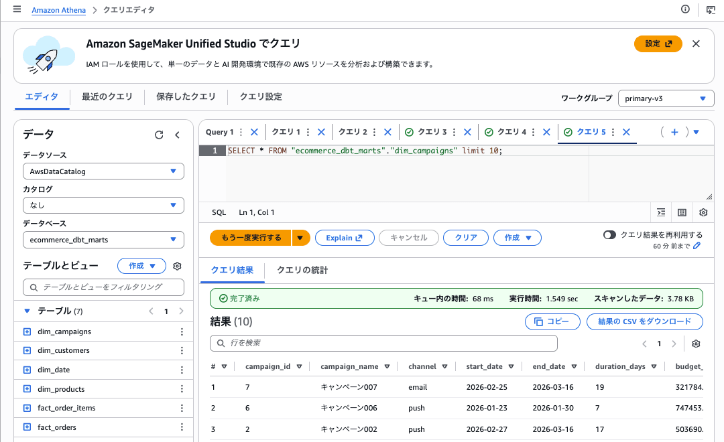Open editor preferences gear icon
The height and width of the screenshot is (442, 724).
tap(703, 212)
